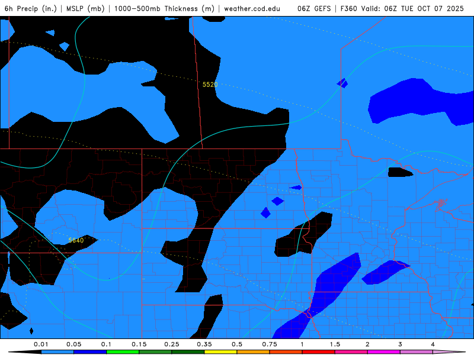Select the red 1 inch legend swatch
Image resolution: width=474 pixels, height=355 pixels.
pyautogui.click(x=319, y=352)
